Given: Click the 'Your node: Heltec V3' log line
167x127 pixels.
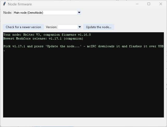Looking at the screenshot, I should 47,35.
